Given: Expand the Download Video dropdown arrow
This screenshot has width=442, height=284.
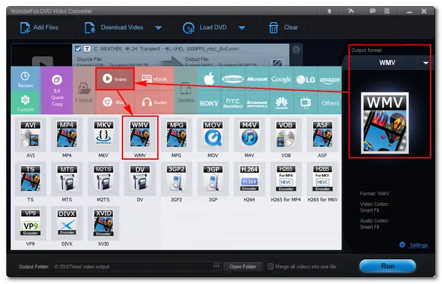Looking at the screenshot, I should point(158,28).
